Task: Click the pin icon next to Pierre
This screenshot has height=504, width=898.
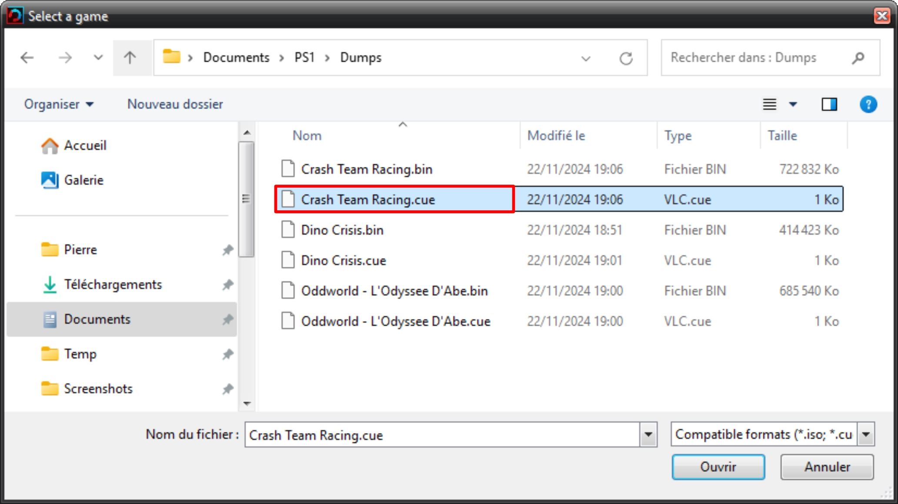Action: pyautogui.click(x=227, y=250)
